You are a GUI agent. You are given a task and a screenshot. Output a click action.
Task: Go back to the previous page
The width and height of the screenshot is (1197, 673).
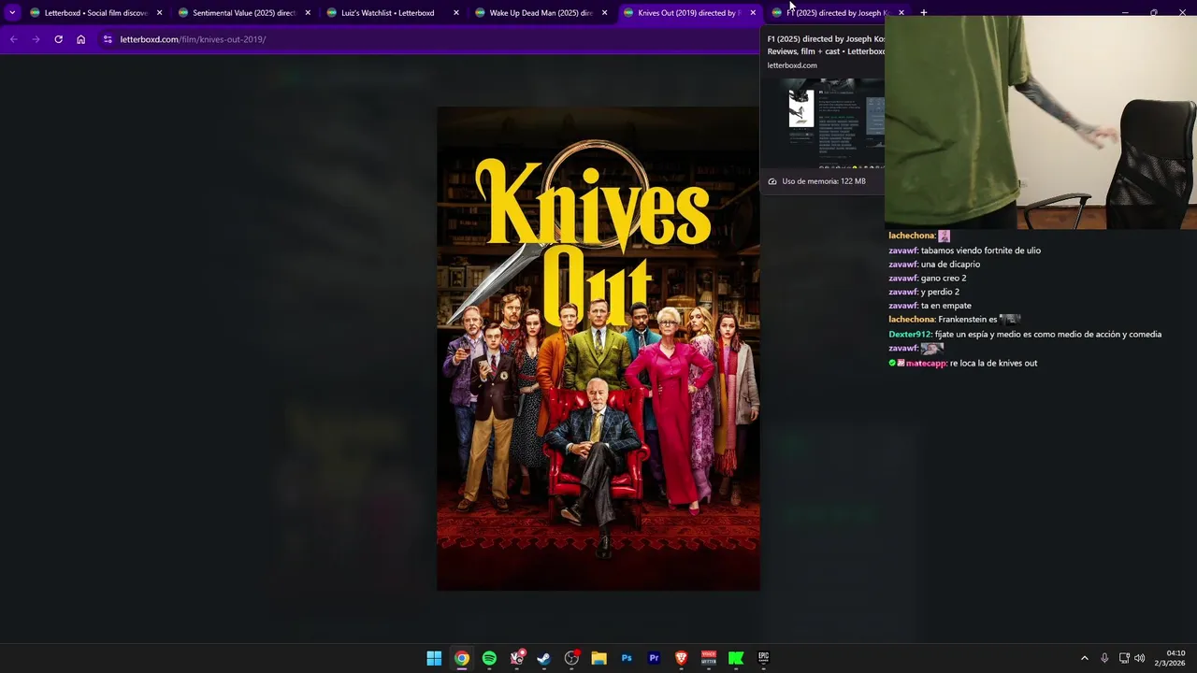pyautogui.click(x=13, y=39)
